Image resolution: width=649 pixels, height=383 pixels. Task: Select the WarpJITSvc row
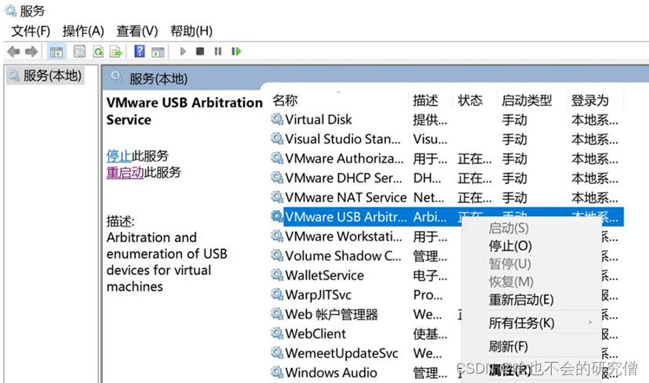366,294
